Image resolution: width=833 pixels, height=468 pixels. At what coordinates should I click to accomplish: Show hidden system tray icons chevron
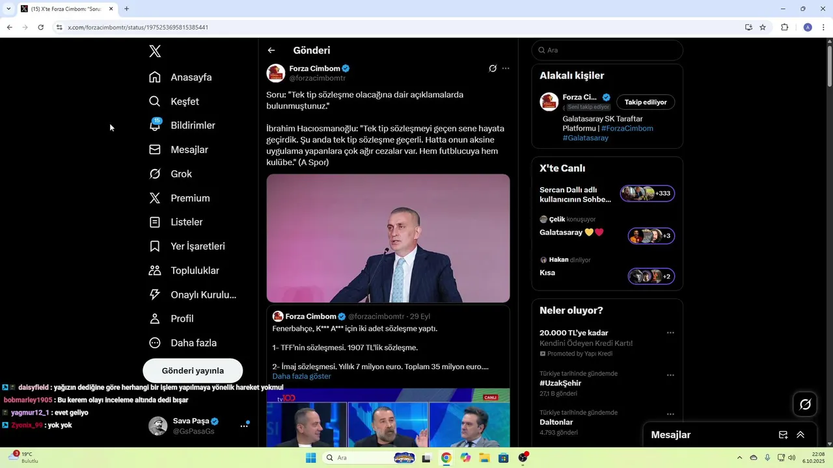coord(739,458)
